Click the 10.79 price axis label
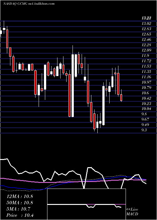The image size is (157, 220). 146,88
